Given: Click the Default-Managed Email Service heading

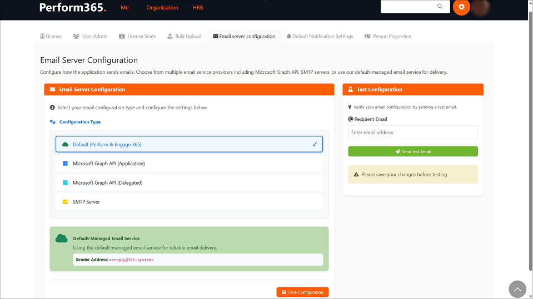Looking at the screenshot, I should pos(106,238).
